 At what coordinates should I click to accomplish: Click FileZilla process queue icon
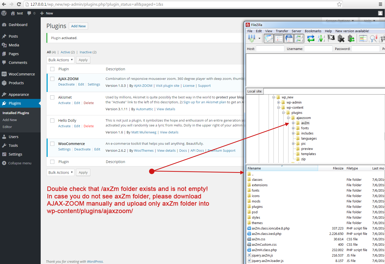321,38
